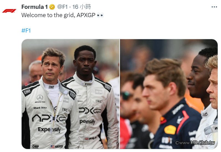
Task: Click the APXGP logo on front suit
Action: [49, 118]
